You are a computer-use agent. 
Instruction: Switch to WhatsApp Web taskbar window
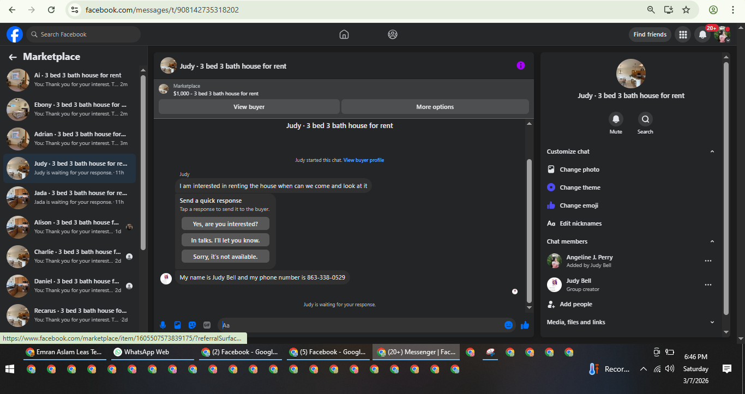pyautogui.click(x=152, y=352)
